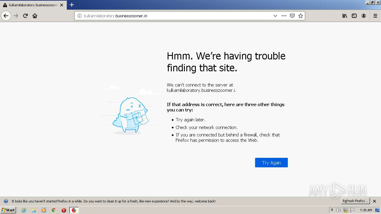Click 'Check your network connection.' text
Viewport: 381px width, 214px height.
[207, 127]
